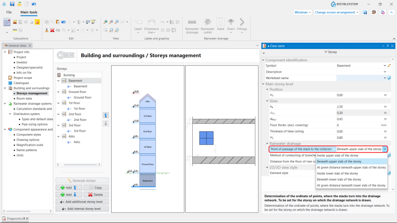Collapse the Basement storey node

pos(59,81)
